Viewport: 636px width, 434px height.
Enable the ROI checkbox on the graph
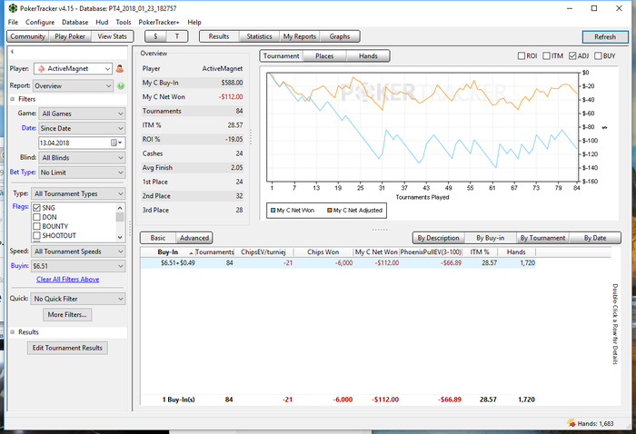point(522,56)
